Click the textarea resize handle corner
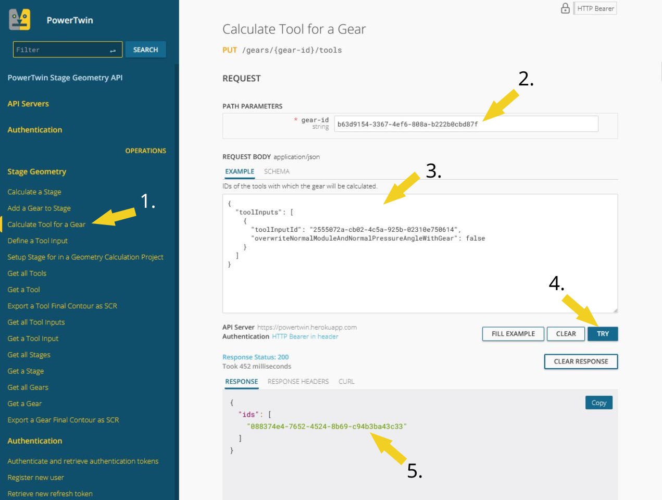Image resolution: width=662 pixels, height=500 pixels. (615, 310)
